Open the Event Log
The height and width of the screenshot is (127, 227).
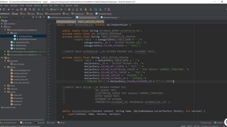(206, 123)
